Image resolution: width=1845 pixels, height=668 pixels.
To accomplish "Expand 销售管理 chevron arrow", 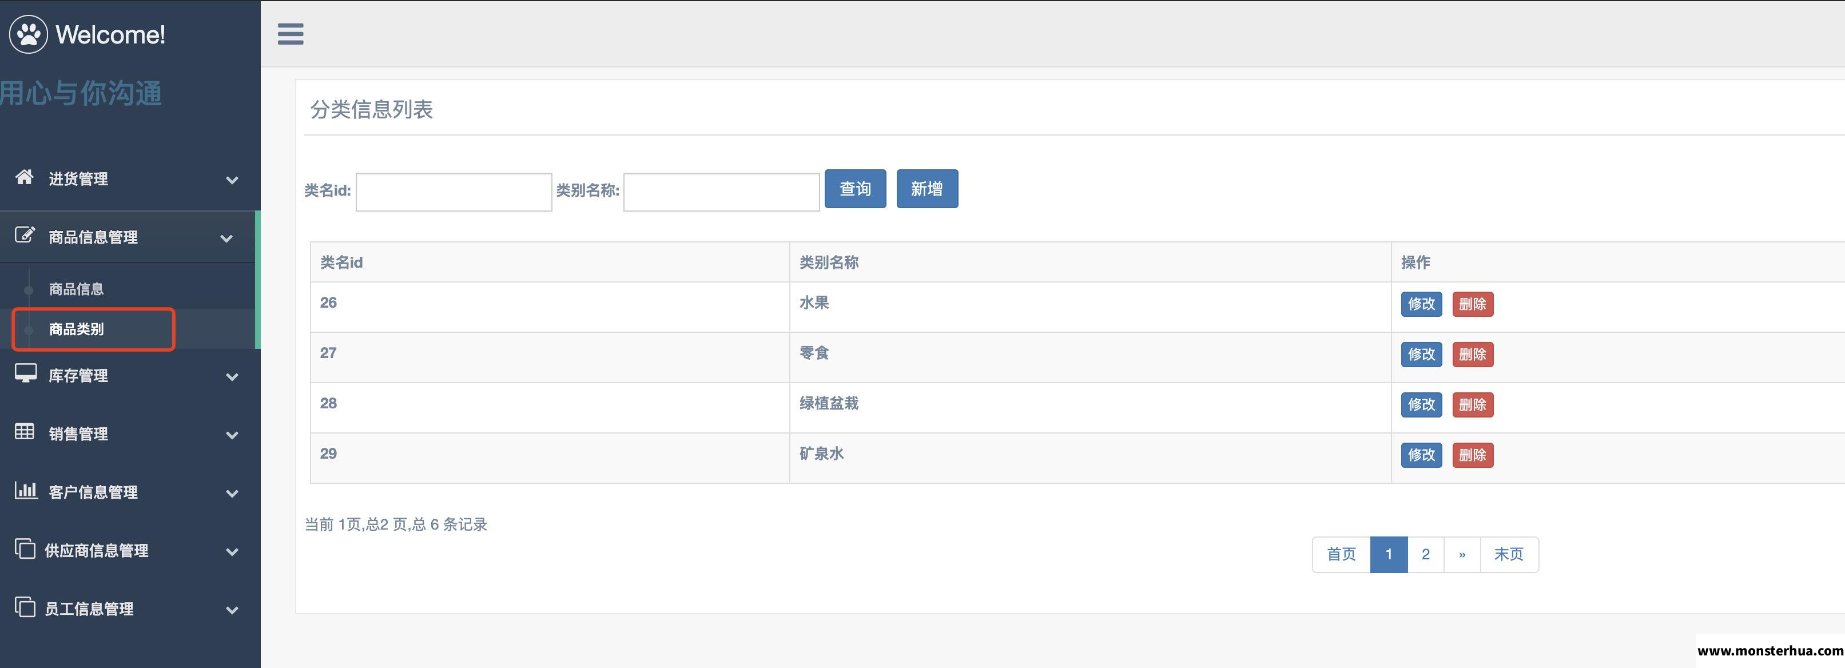I will pos(232,435).
